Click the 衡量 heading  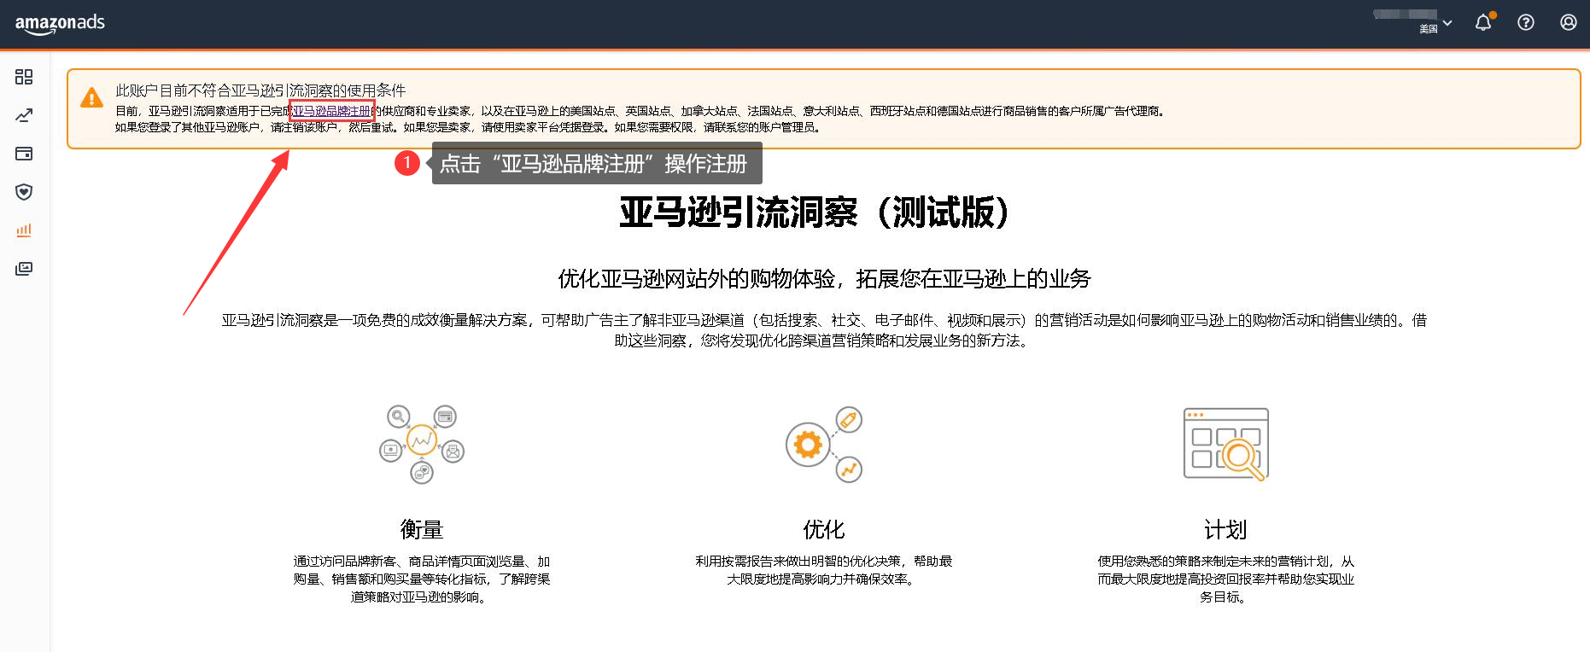click(422, 530)
